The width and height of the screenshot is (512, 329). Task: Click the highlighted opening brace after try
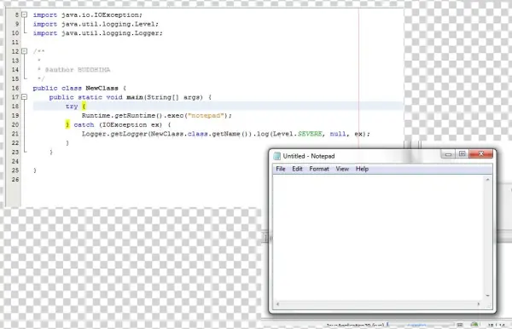click(84, 107)
